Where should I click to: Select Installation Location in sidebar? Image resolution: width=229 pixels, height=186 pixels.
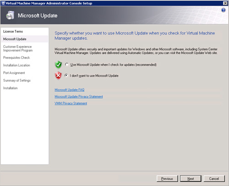[x=16, y=65]
